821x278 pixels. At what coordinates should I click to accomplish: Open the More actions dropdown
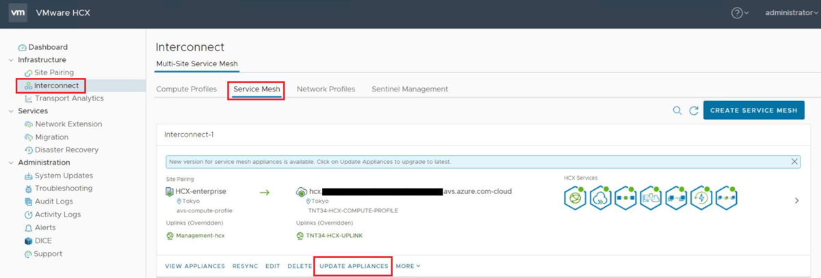click(408, 266)
